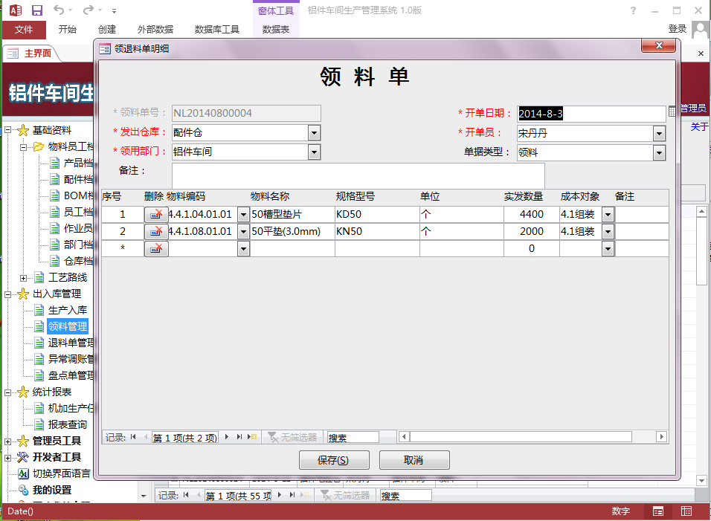Click the delete icon in the new row
This screenshot has height=521, width=711.
tap(156, 249)
